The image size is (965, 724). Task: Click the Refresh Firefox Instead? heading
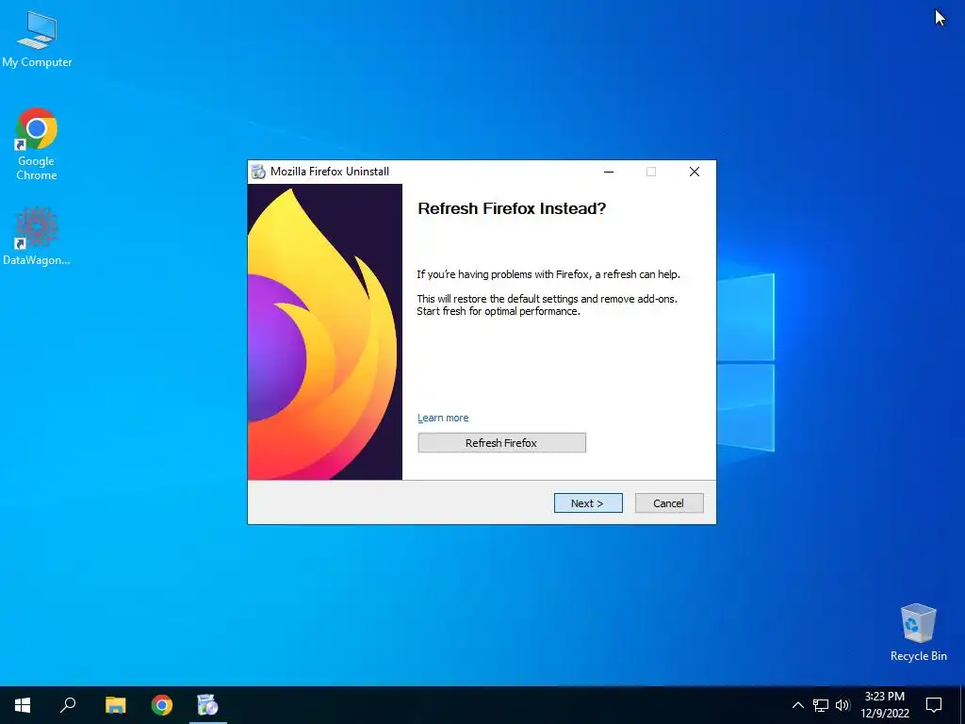pos(512,208)
